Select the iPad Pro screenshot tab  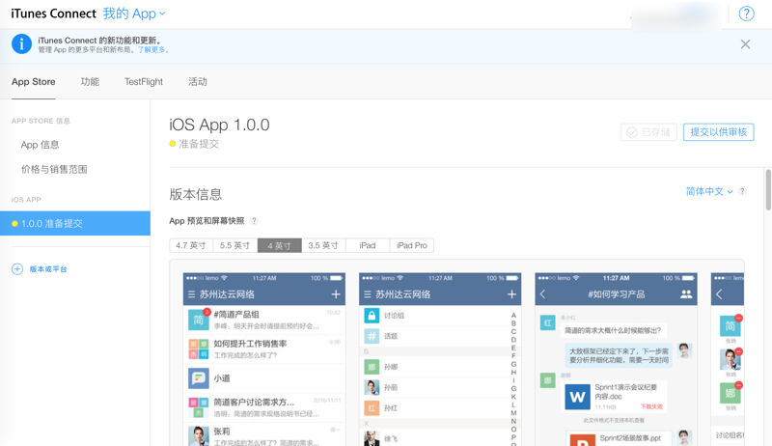pos(412,245)
